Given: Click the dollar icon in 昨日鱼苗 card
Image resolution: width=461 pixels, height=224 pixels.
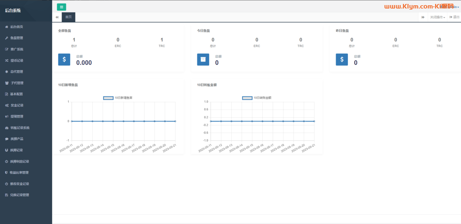Looking at the screenshot, I should (x=342, y=60).
